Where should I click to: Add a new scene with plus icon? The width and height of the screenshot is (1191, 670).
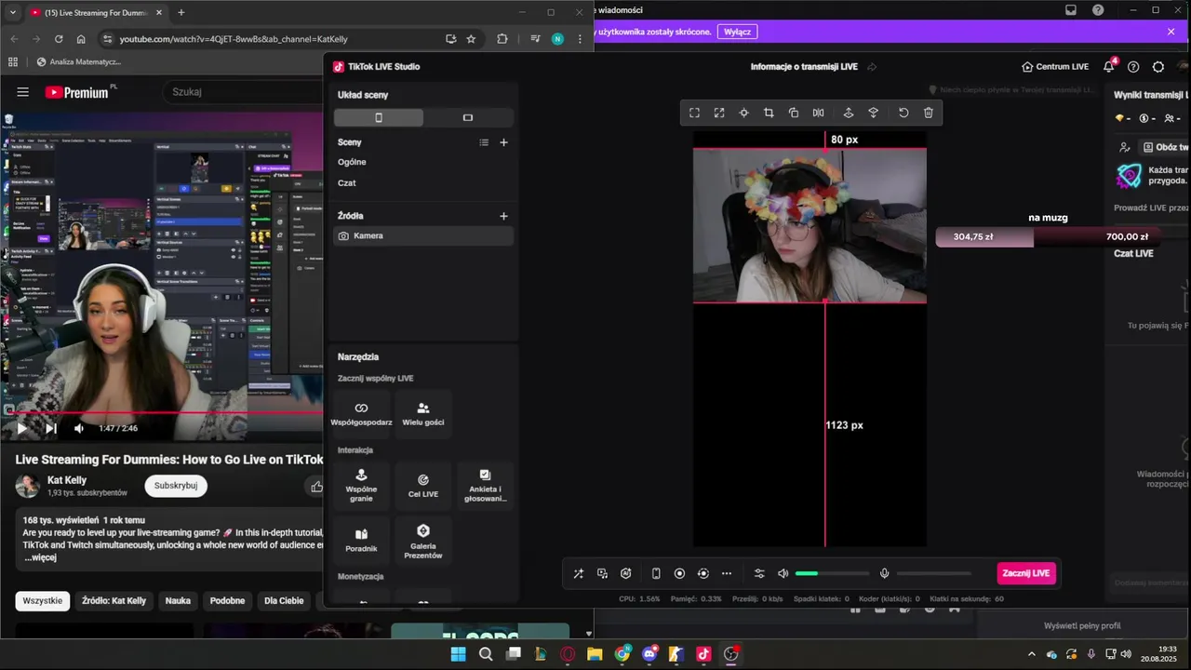503,142
